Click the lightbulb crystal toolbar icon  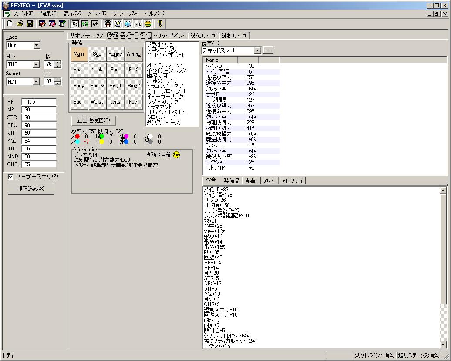[x=118, y=24]
